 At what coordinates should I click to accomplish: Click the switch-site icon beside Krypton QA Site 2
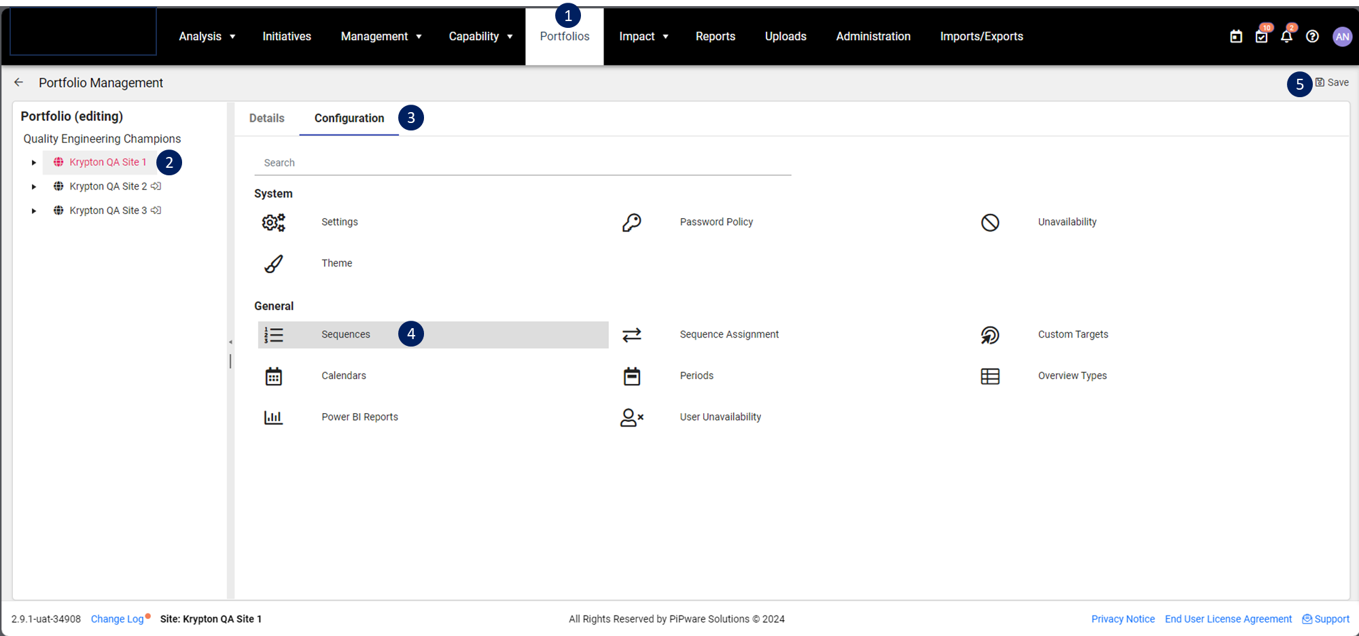click(156, 186)
